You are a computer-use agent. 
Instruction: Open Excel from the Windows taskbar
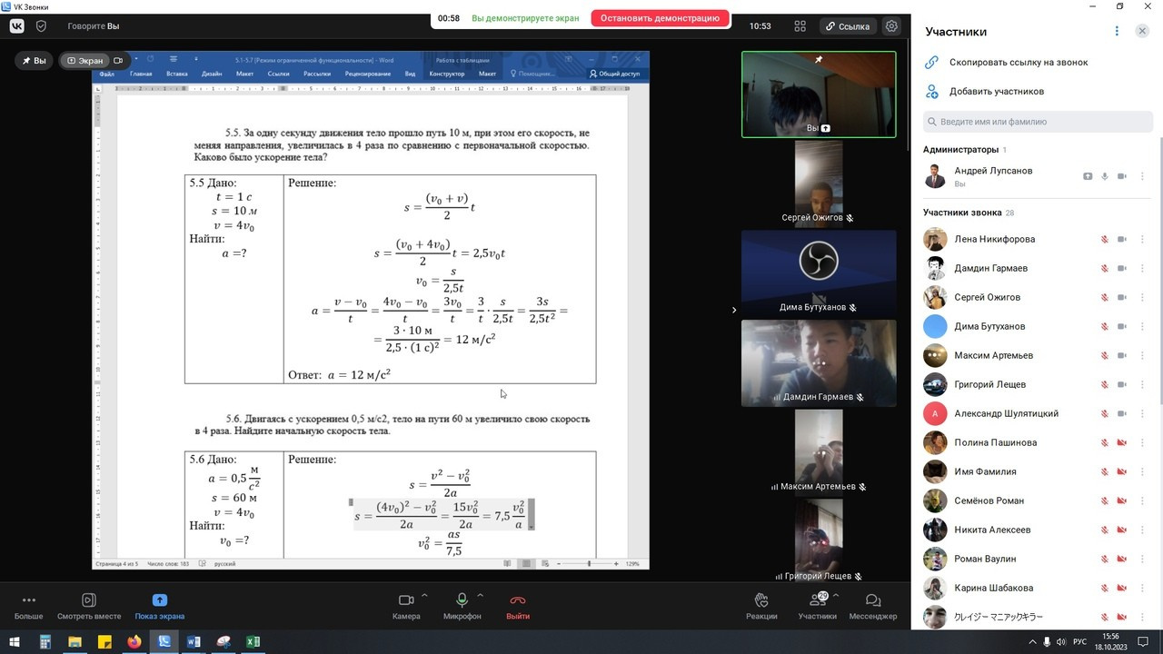tap(253, 642)
